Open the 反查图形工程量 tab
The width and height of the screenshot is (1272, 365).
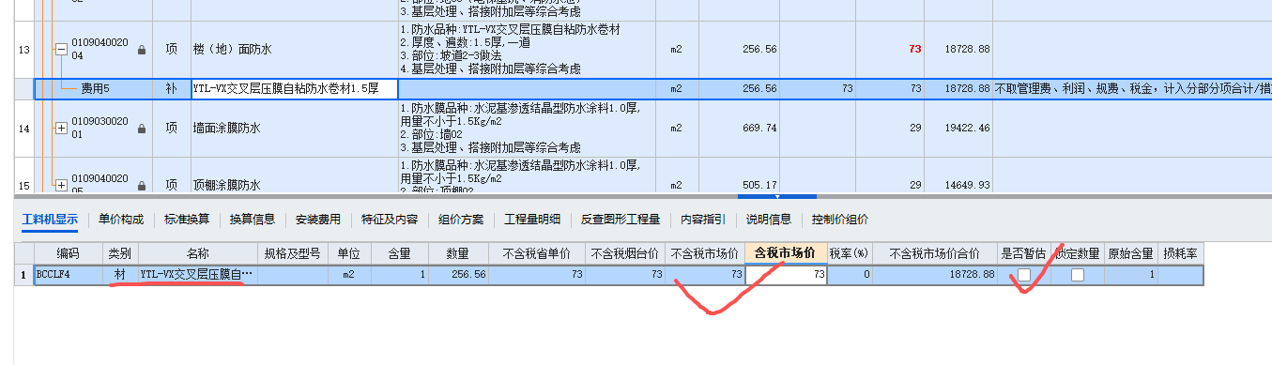tap(621, 220)
